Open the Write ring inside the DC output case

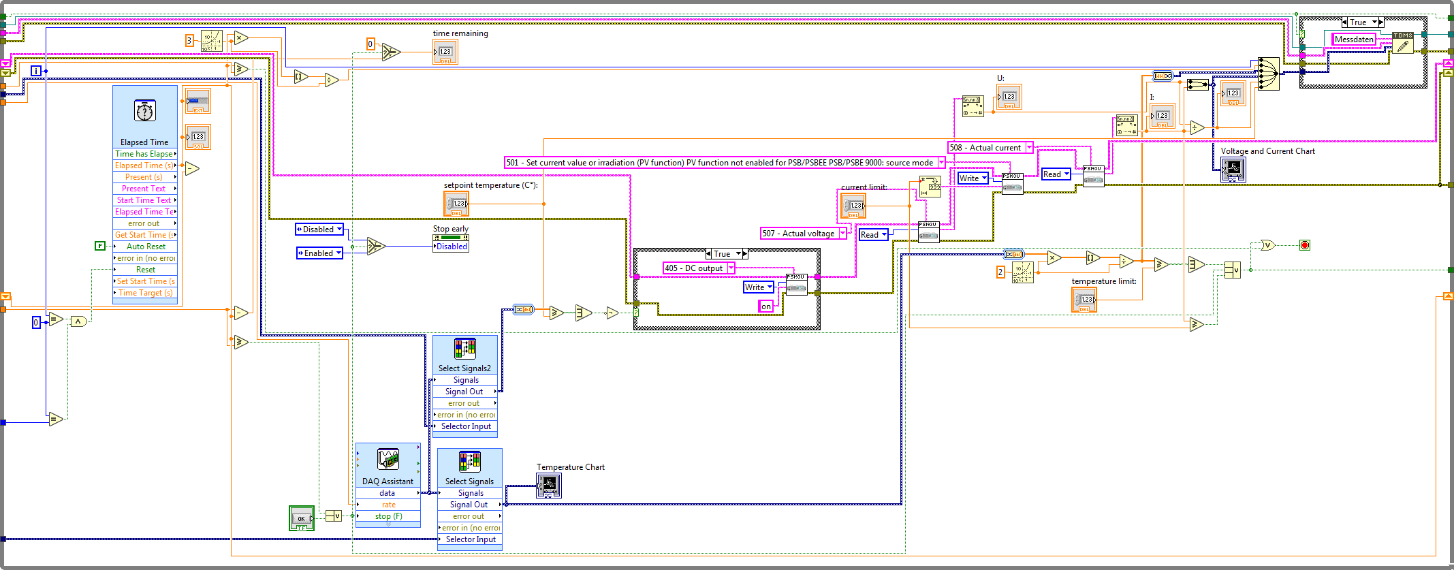(x=770, y=287)
